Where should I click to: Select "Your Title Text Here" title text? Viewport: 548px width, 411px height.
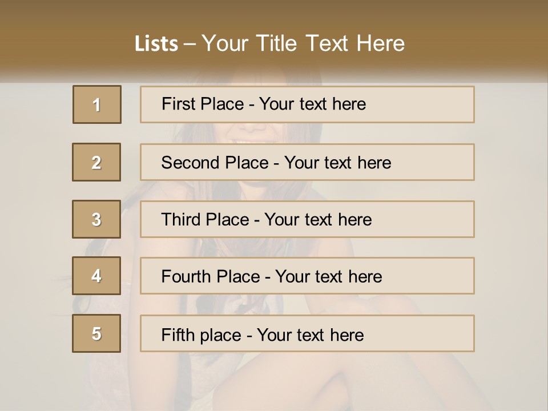303,43
